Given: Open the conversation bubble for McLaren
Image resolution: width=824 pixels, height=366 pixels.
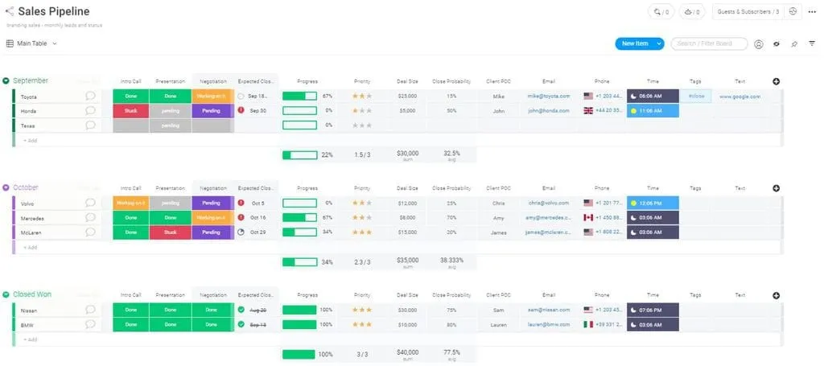Looking at the screenshot, I should (90, 232).
